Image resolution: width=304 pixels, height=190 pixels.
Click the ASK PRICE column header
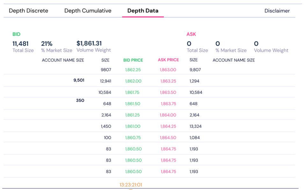[x=168, y=60]
